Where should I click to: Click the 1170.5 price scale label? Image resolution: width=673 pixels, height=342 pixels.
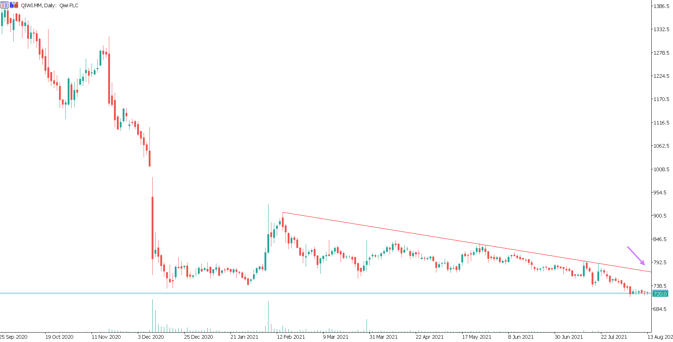click(x=661, y=99)
